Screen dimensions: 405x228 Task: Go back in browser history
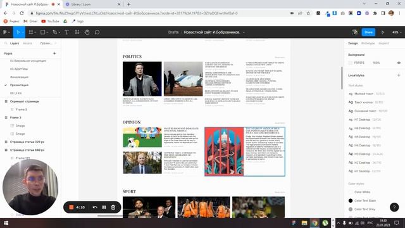(x=6, y=13)
